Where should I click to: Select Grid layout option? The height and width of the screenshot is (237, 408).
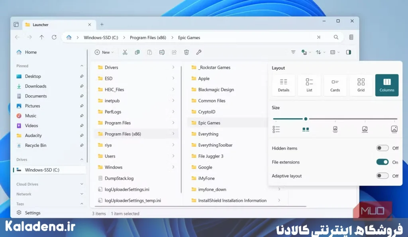click(361, 85)
